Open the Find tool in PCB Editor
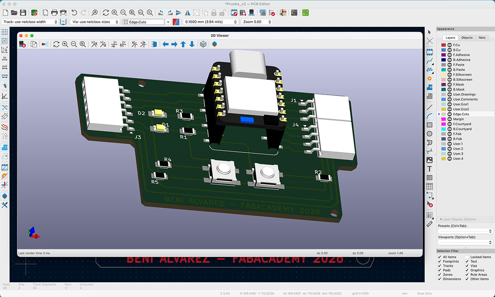The width and height of the screenshot is (495, 297). 94,13
